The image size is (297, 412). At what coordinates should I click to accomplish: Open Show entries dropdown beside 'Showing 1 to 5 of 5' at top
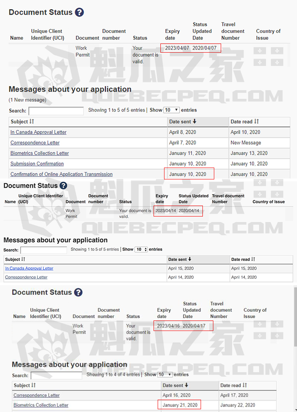click(x=172, y=110)
